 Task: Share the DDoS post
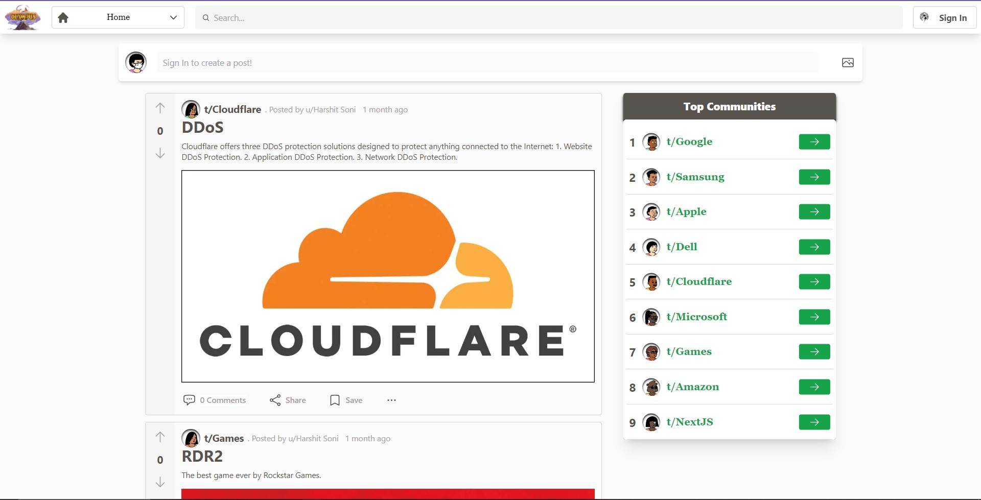[x=288, y=400]
